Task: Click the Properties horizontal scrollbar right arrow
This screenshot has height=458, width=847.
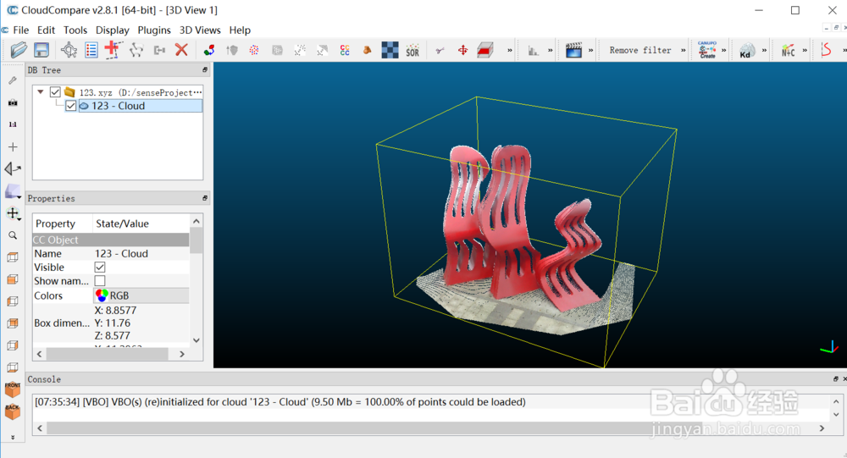Action: (x=182, y=355)
